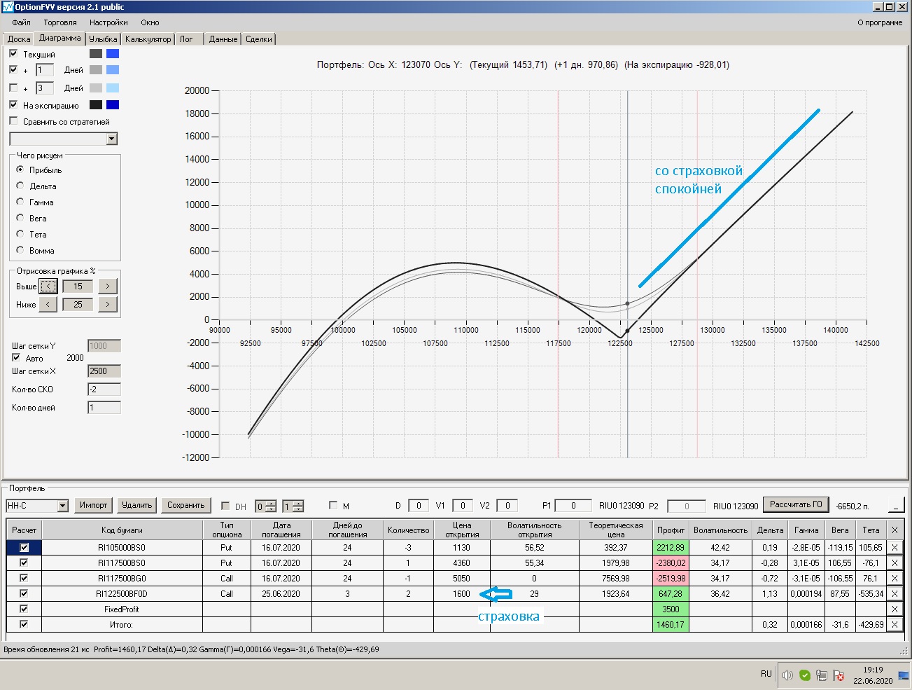Go to the Данные tab
This screenshot has height=690, width=912.
[x=223, y=39]
